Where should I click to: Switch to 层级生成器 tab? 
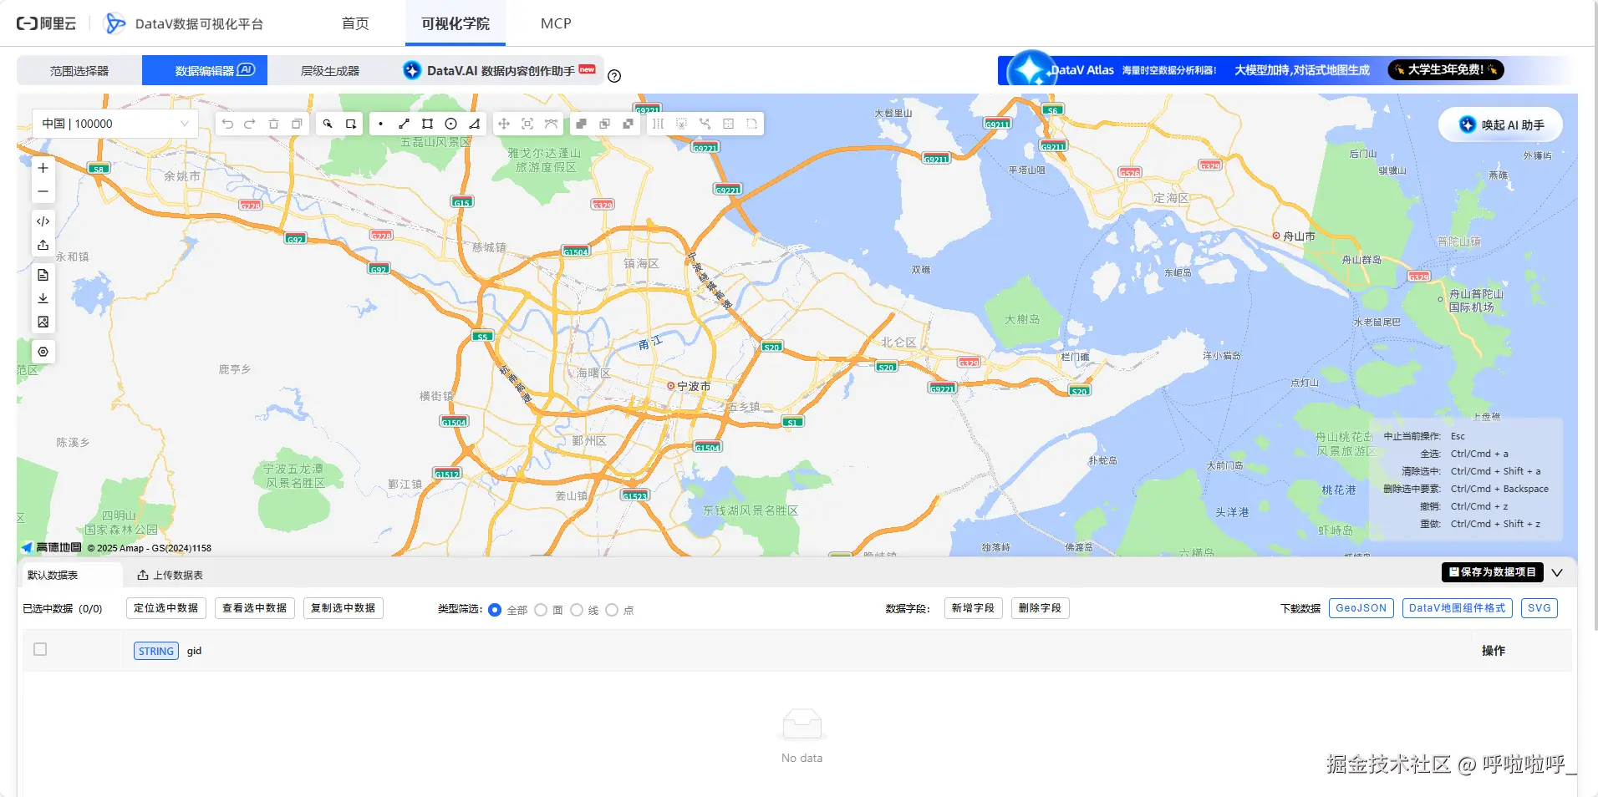(x=330, y=71)
